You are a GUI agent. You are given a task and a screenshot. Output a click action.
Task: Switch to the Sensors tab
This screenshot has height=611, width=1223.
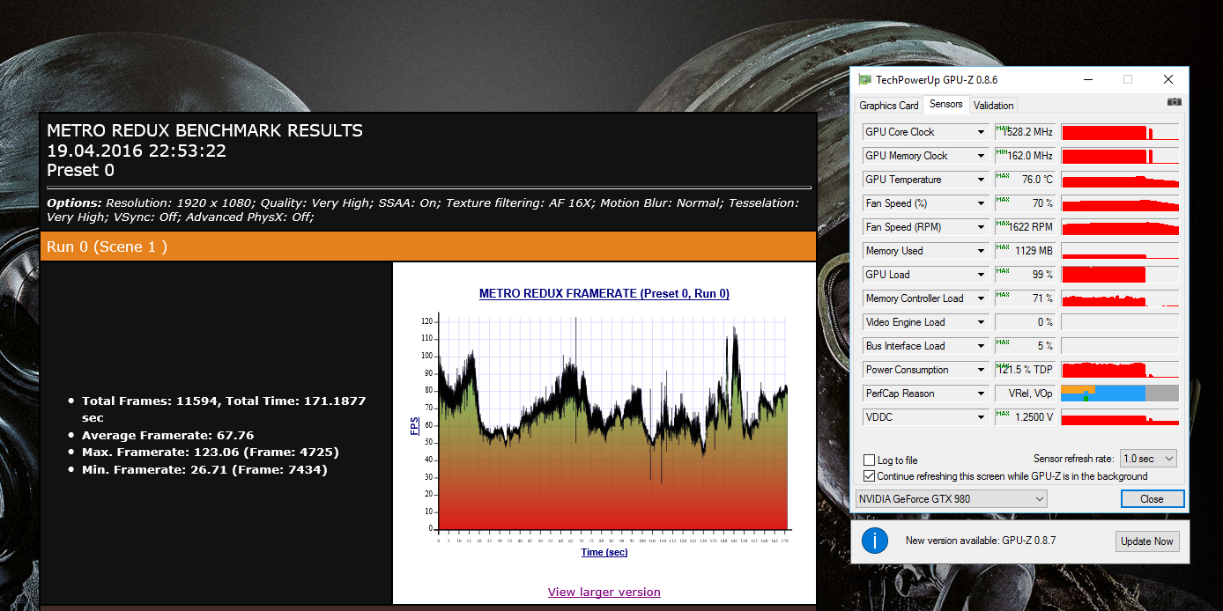tap(946, 104)
